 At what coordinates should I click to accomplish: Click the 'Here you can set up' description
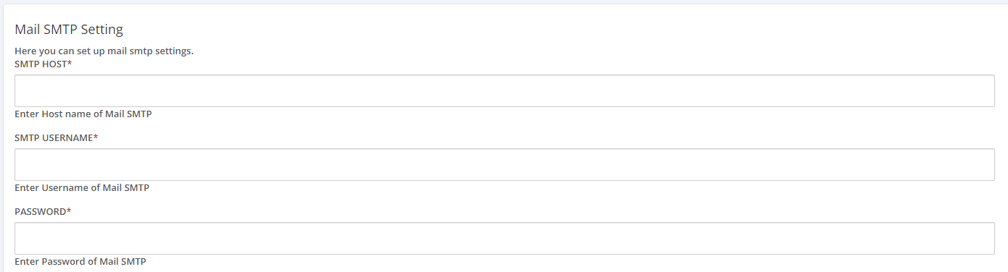click(104, 51)
